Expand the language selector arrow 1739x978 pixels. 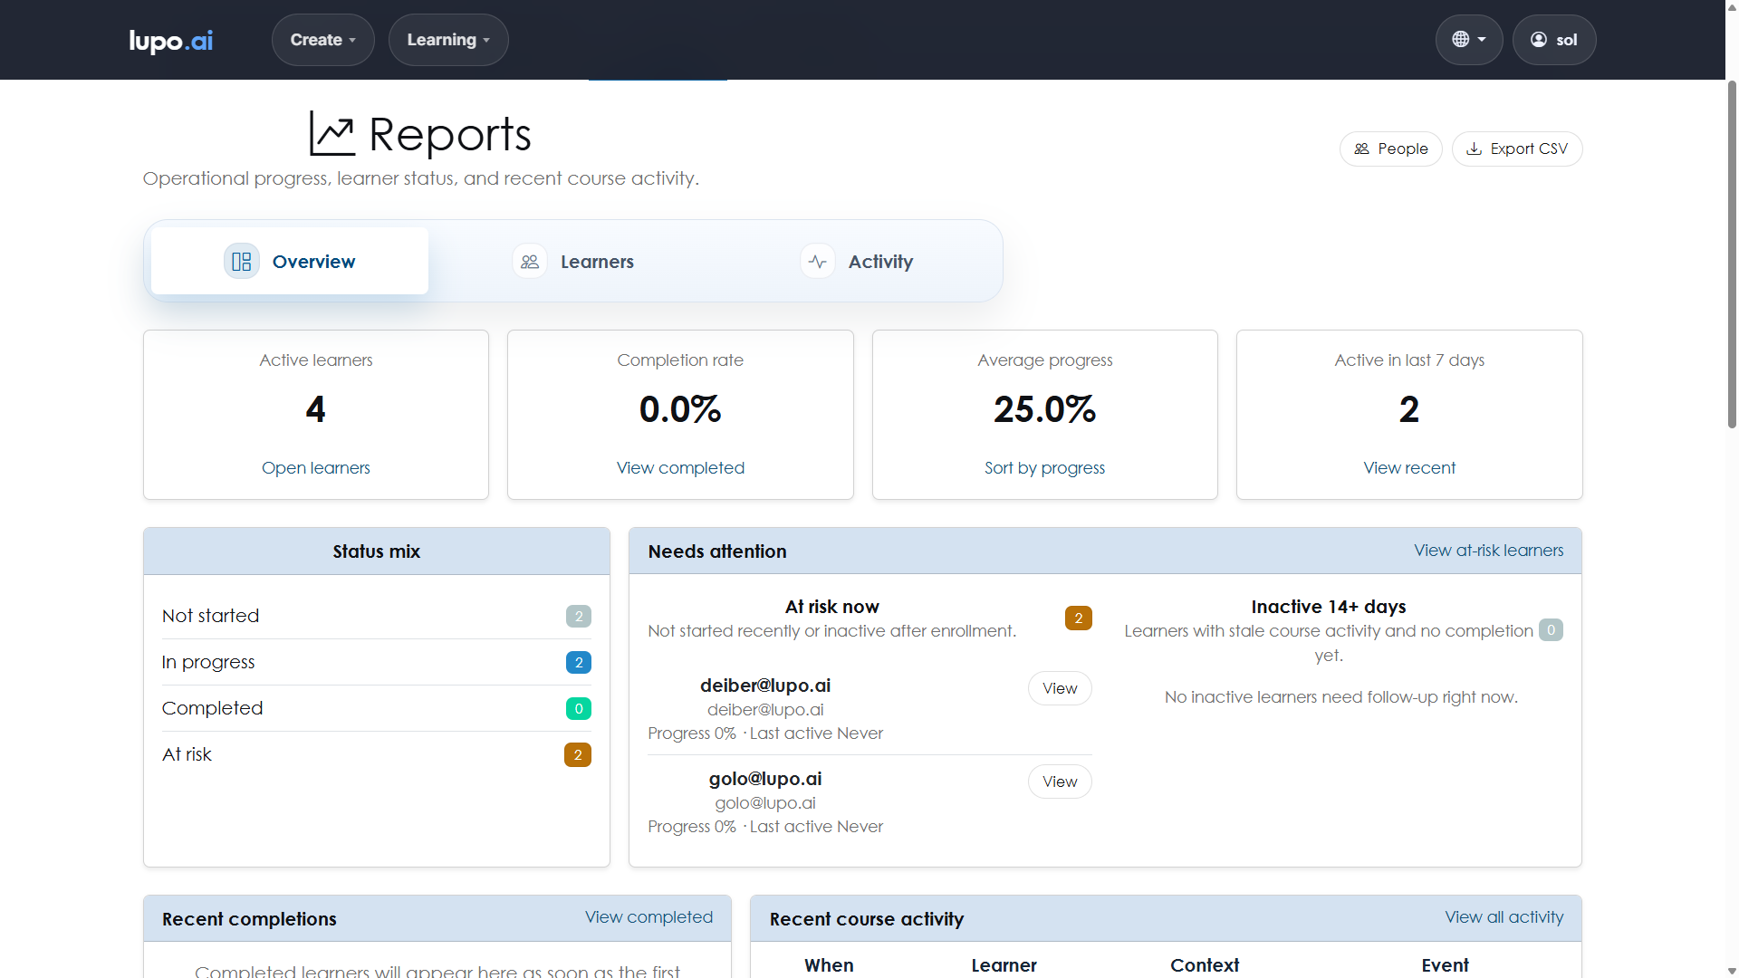(x=1482, y=40)
